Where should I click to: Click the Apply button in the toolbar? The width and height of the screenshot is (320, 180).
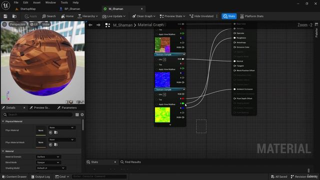[x=31, y=16]
